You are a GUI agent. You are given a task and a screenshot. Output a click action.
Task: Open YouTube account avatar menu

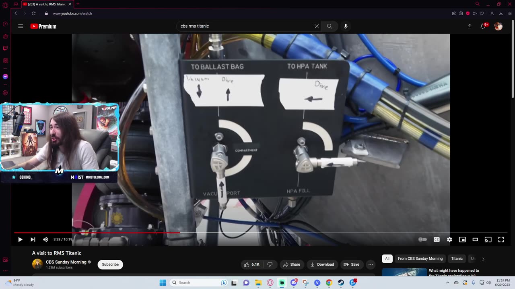(499, 26)
